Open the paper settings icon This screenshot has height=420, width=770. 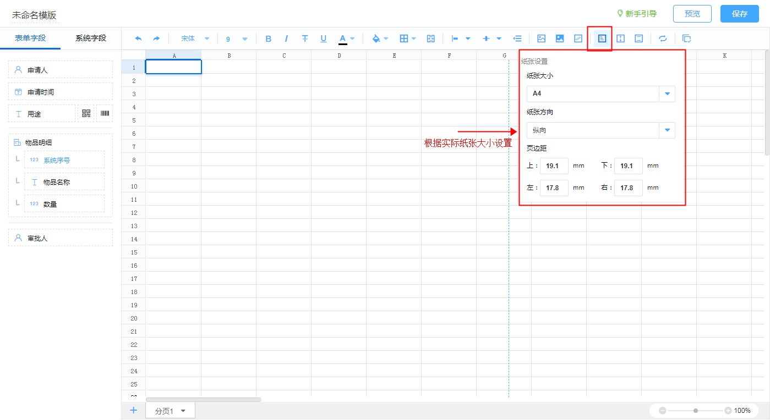click(x=602, y=38)
